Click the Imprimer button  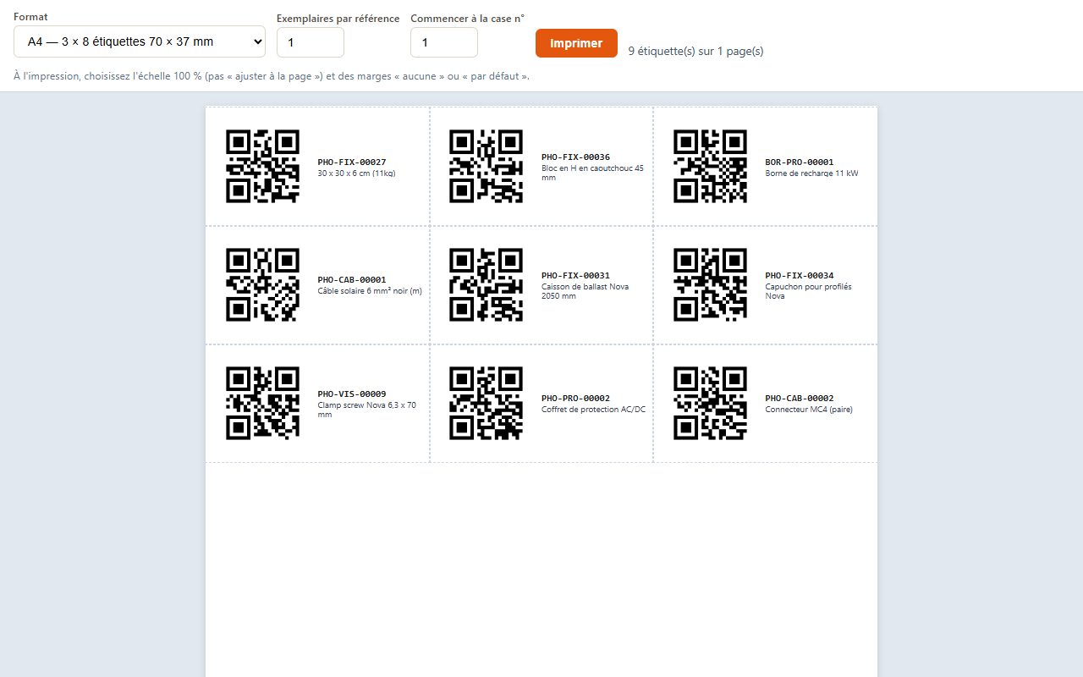pos(576,43)
